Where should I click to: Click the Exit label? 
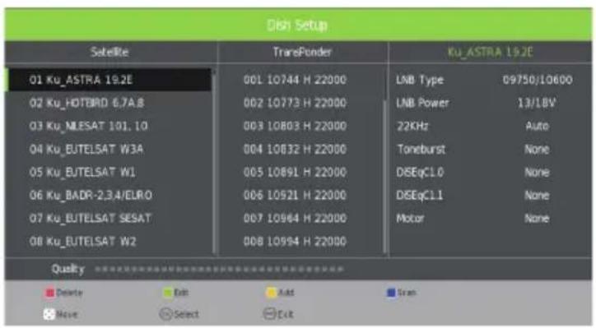[286, 314]
